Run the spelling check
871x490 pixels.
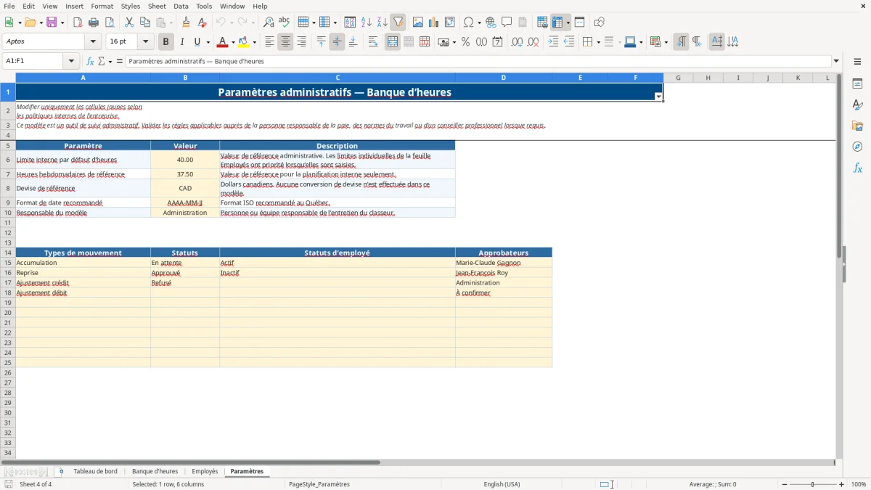tap(285, 23)
